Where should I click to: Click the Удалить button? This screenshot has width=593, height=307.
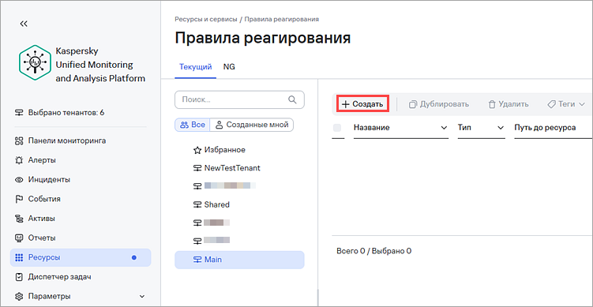click(x=509, y=104)
